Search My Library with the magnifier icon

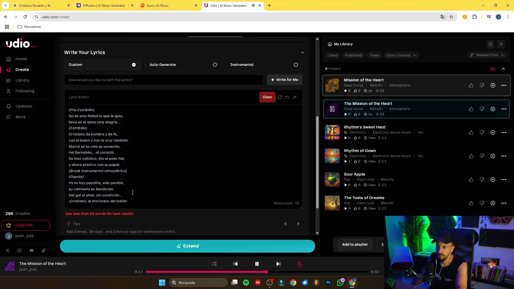[x=490, y=44]
